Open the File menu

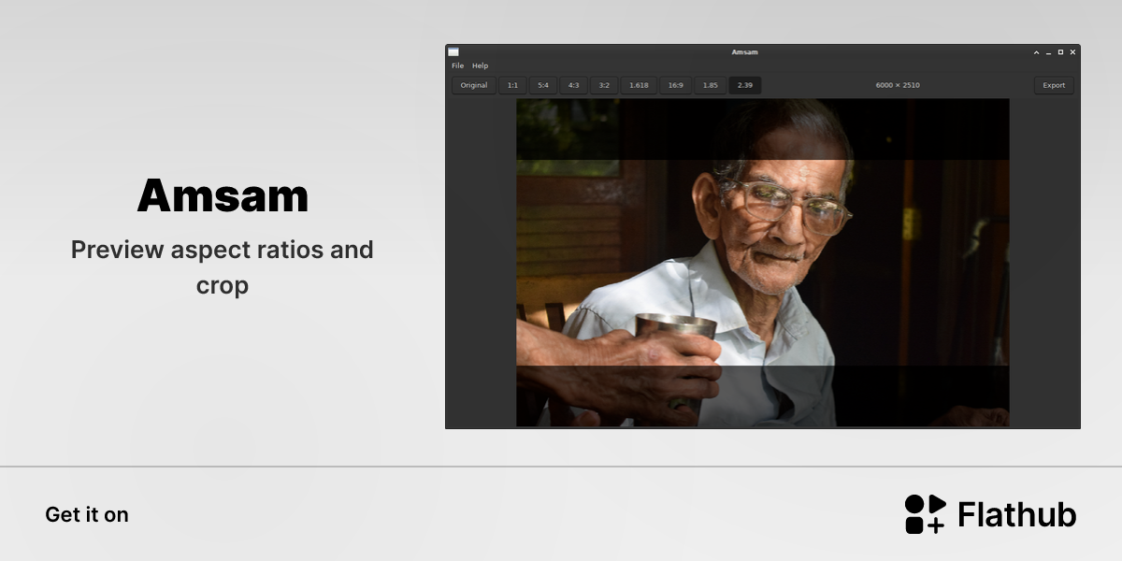(x=457, y=66)
